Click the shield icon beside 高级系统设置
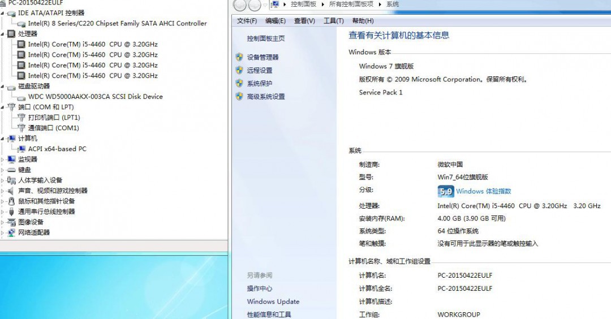611x319 pixels. (239, 96)
